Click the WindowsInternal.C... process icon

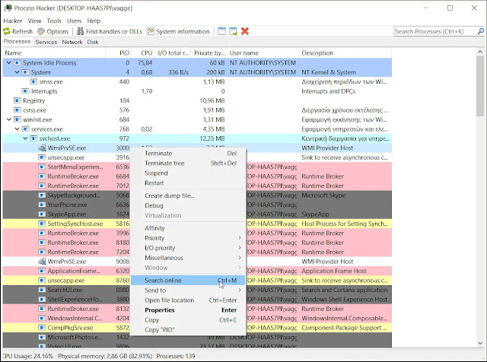(42, 318)
